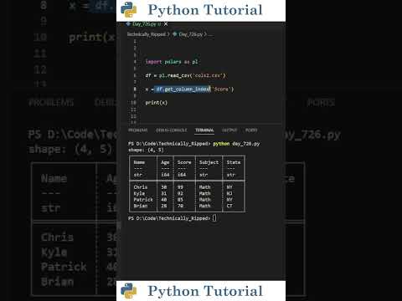Click the Python file icon in the editor tab
The image size is (402, 301).
click(128, 24)
